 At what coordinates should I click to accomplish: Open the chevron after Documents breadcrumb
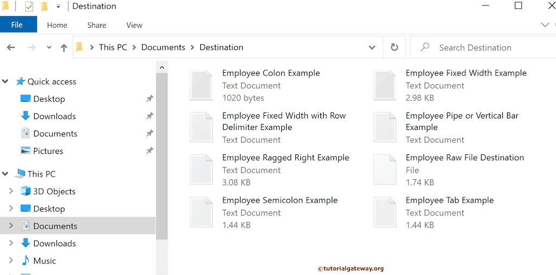tap(193, 47)
